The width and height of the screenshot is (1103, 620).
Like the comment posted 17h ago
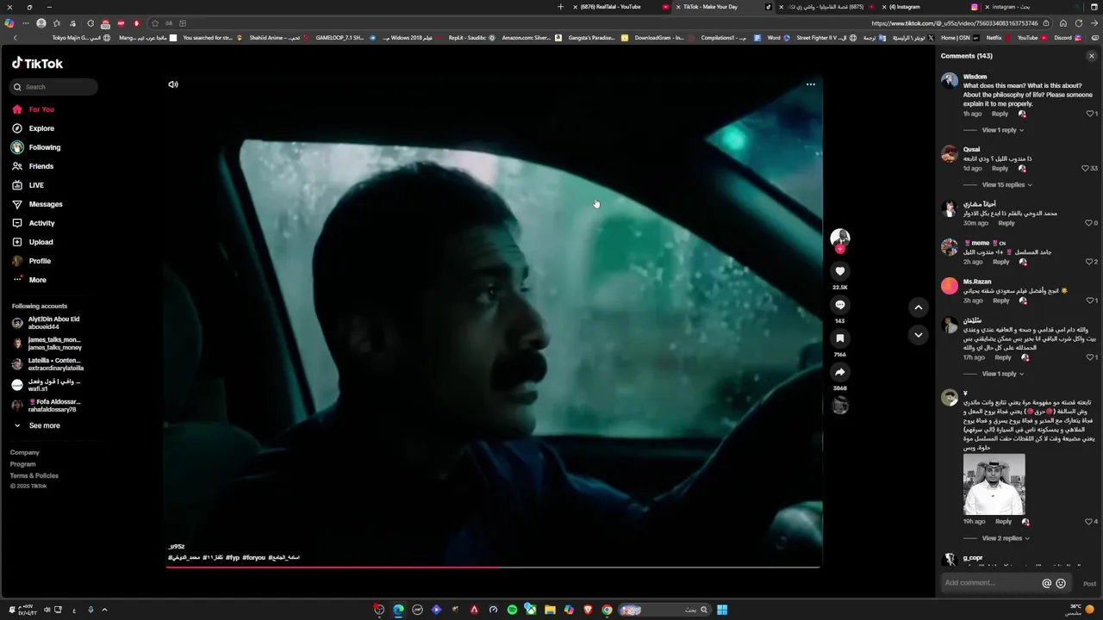tap(1089, 357)
